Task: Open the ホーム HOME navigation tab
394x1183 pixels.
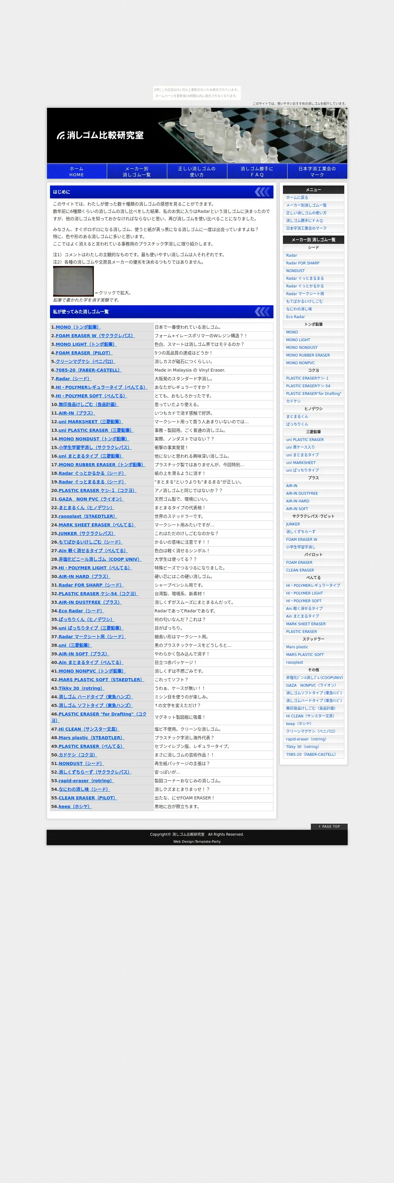Action: [77, 171]
